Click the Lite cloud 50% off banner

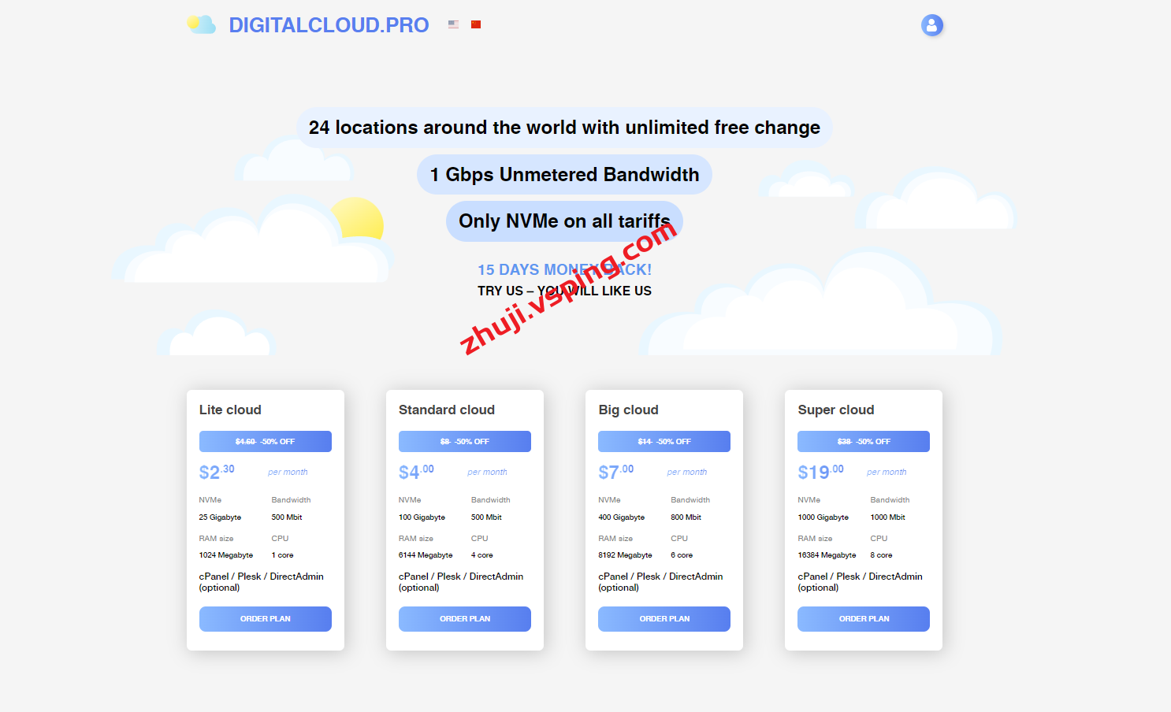(265, 442)
